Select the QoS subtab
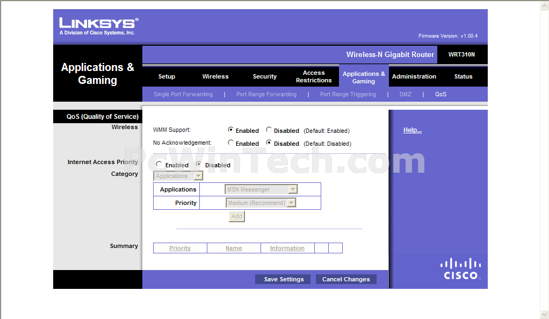The height and width of the screenshot is (319, 549). 441,94
